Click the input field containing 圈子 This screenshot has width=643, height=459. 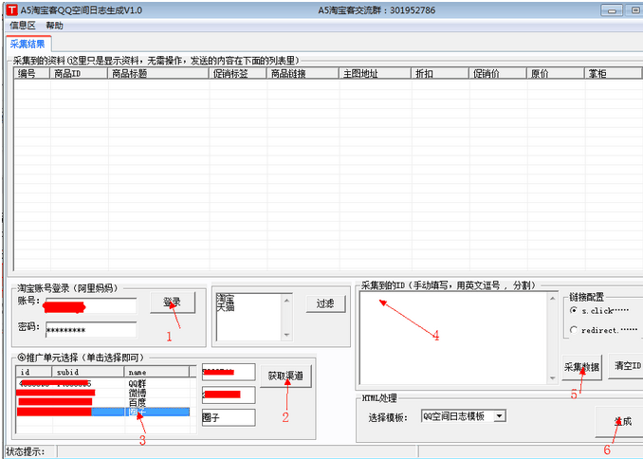coord(229,417)
